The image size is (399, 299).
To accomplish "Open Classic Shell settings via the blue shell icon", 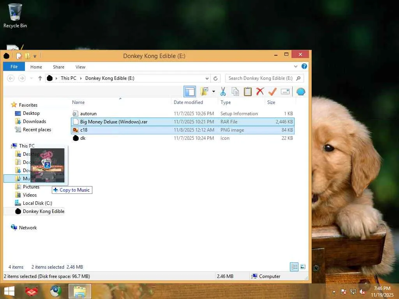I will point(301,91).
